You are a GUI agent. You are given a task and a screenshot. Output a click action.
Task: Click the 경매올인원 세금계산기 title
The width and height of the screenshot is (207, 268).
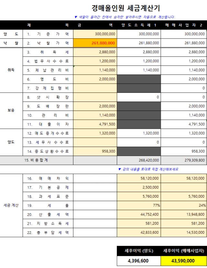pos(126,8)
